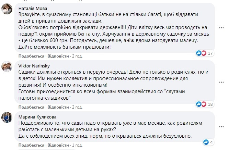Open options menu for Viktor Narinsky's comment
229x150 pixels.
click(x=221, y=82)
